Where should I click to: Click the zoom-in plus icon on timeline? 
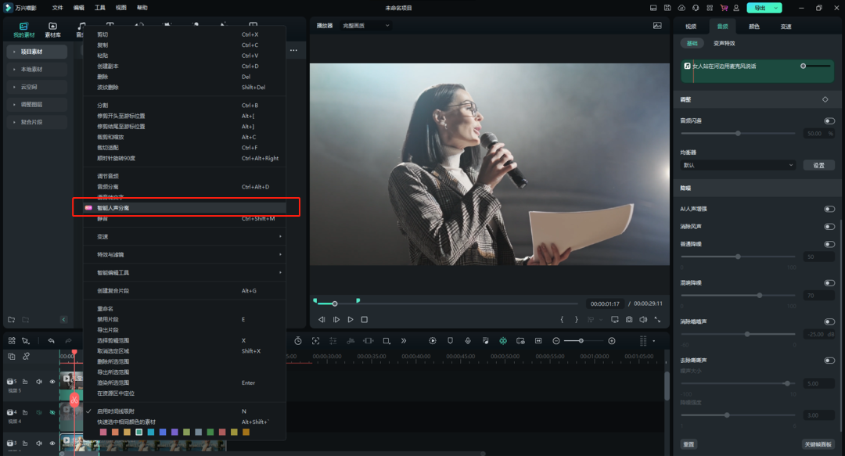(x=612, y=341)
